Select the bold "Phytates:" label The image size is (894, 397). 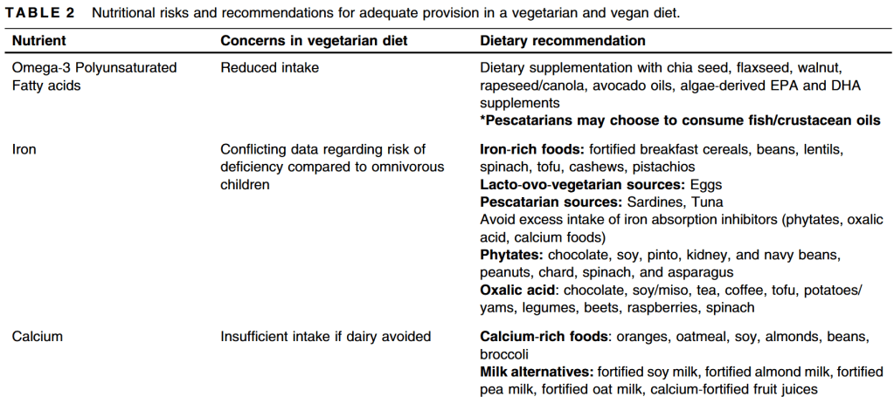(x=510, y=255)
